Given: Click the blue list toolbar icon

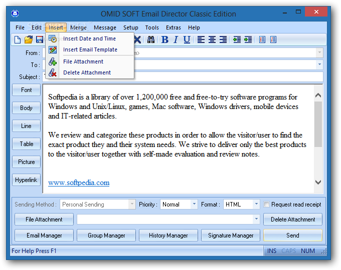Looking at the screenshot, I should coord(262,39).
